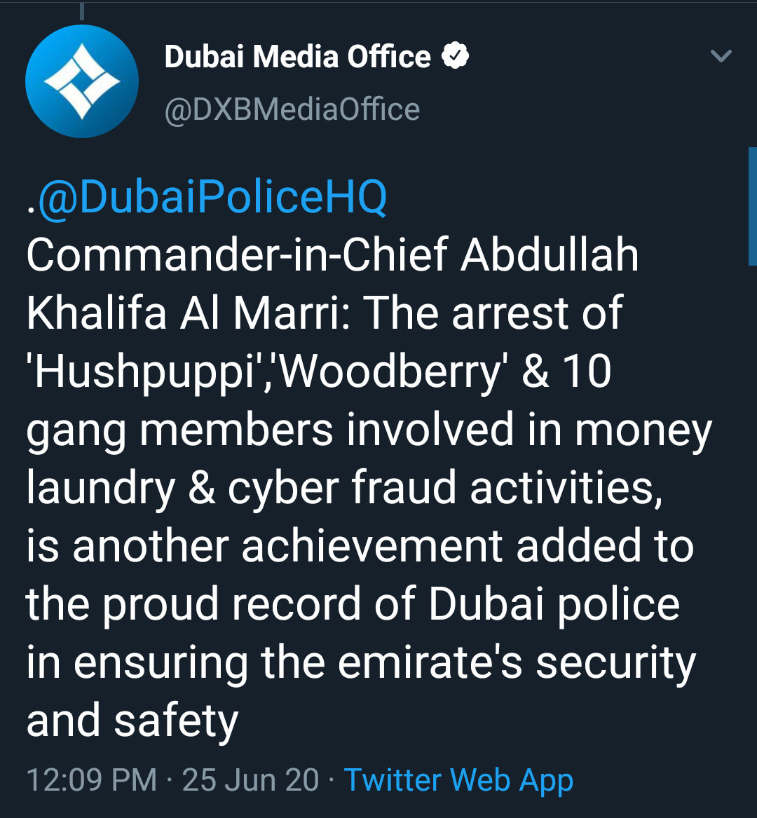Click the 'Dubai police' text in the tweet
This screenshot has width=757, height=818.
pos(554,604)
